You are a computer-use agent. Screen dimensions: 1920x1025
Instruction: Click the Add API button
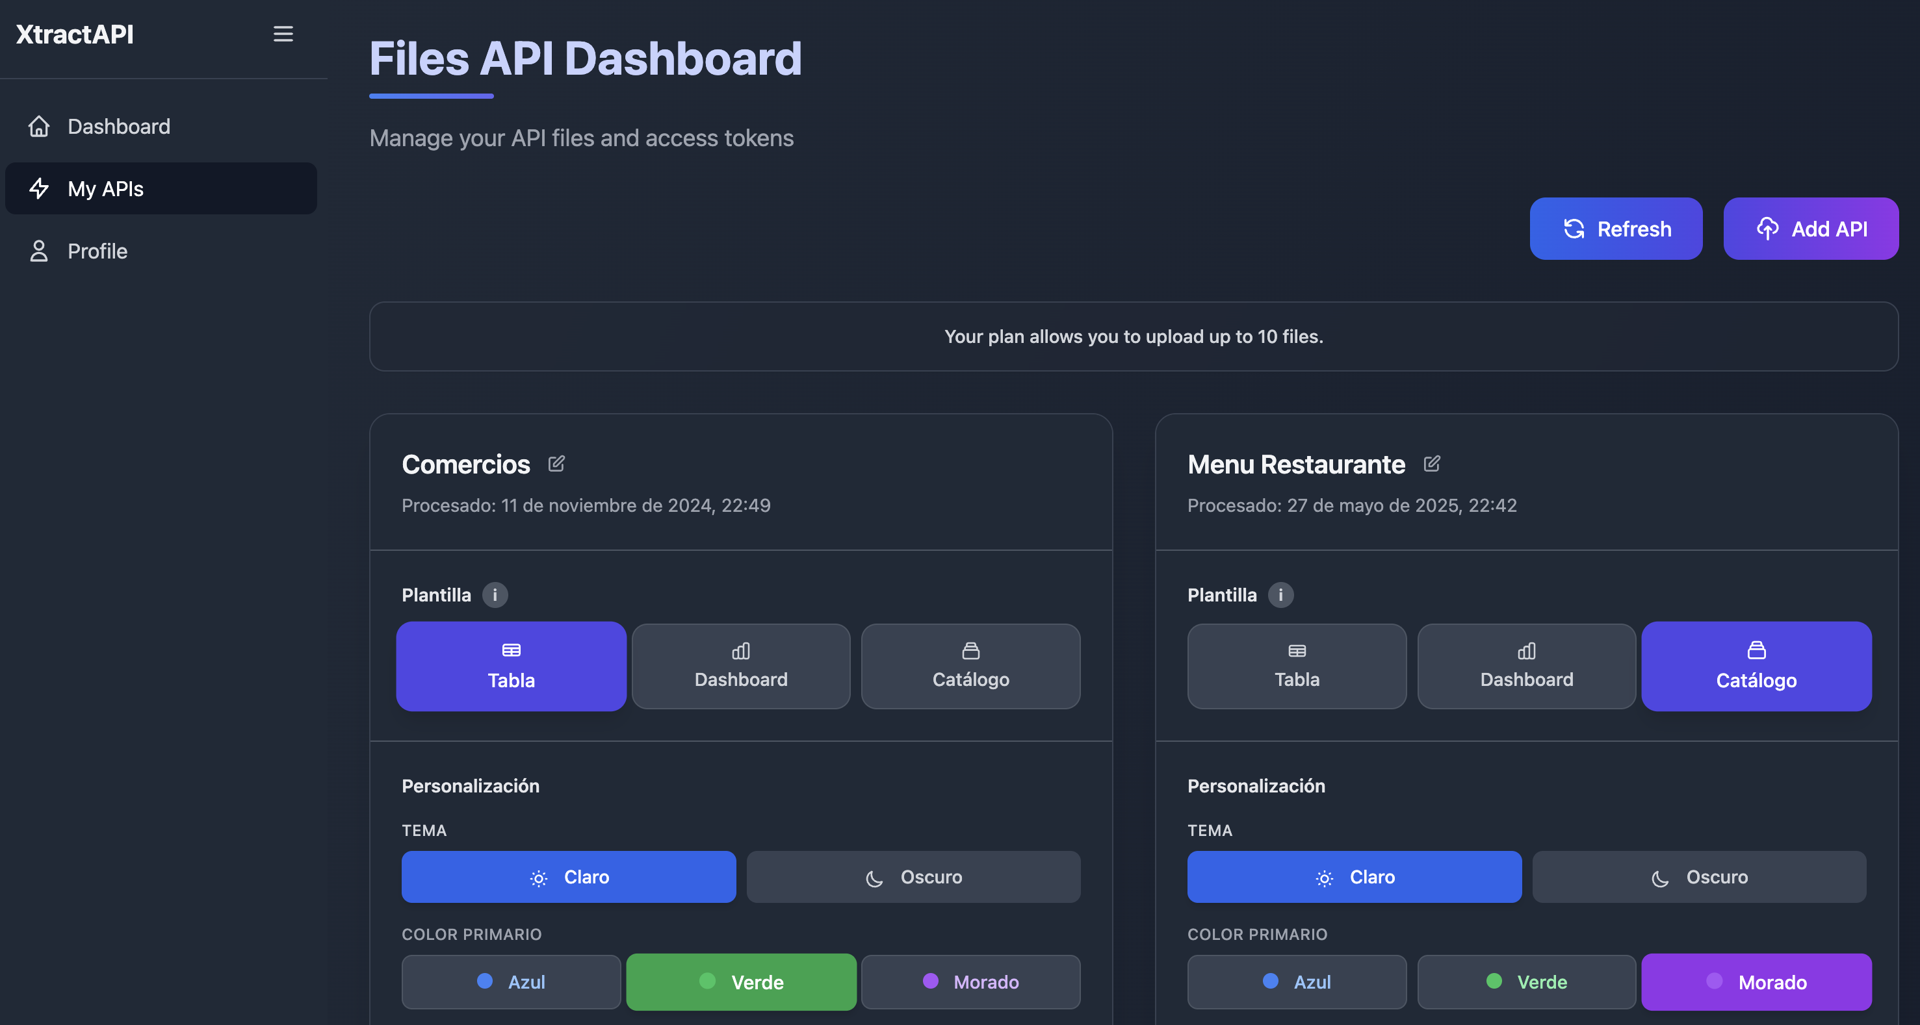(1810, 229)
